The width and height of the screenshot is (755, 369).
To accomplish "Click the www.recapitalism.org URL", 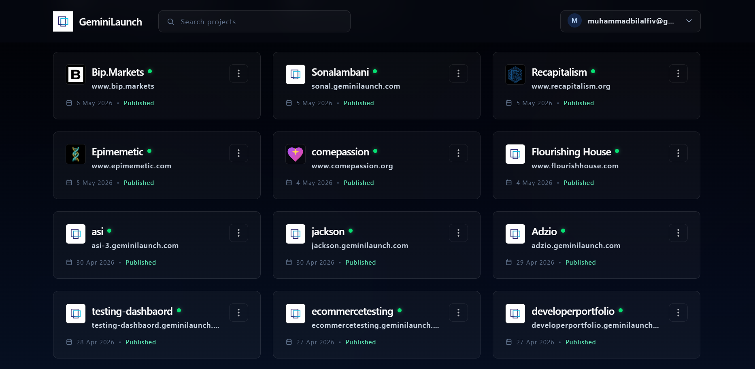I will [x=571, y=86].
